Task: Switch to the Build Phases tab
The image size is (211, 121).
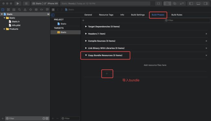Action: coord(158,15)
